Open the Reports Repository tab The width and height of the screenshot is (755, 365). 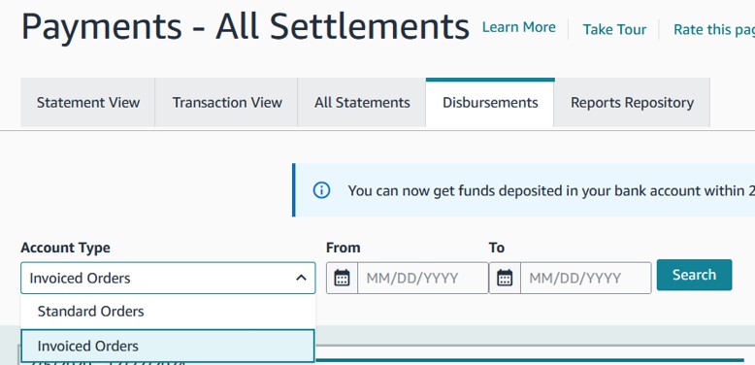click(632, 103)
